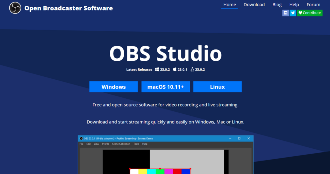Open the Forum nav link
Viewport: 330px width, 174px height.
313,5
